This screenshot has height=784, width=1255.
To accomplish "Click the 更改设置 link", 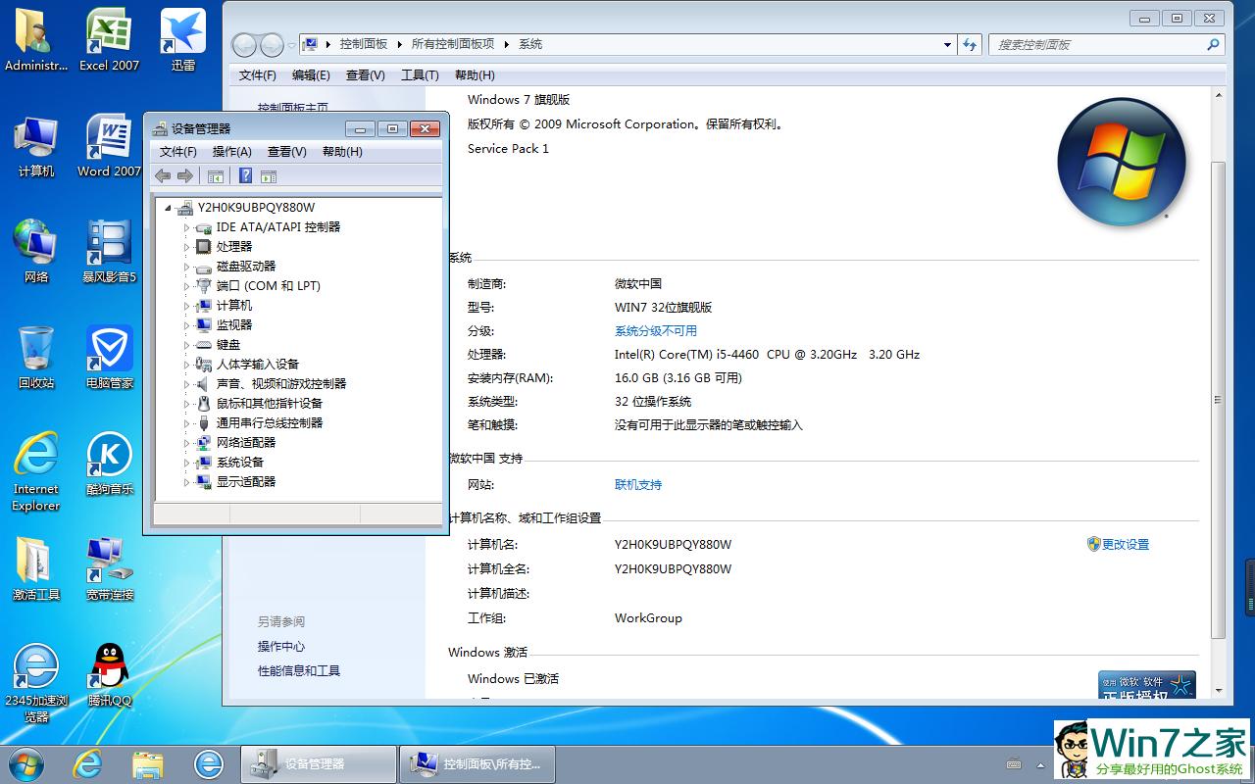I will 1125,545.
